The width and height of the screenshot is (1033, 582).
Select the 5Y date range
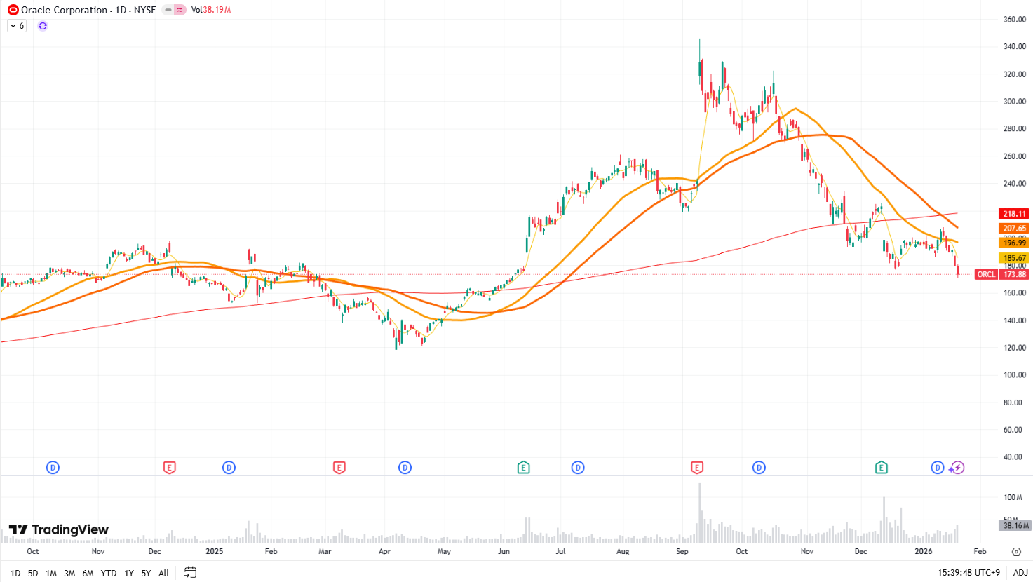click(146, 573)
